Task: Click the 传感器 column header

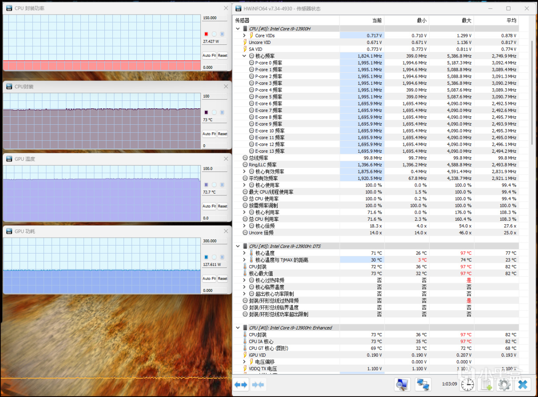Action: pos(286,20)
